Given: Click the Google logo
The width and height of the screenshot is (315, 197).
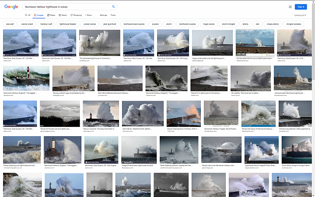Looking at the screenshot, I should coord(11,7).
